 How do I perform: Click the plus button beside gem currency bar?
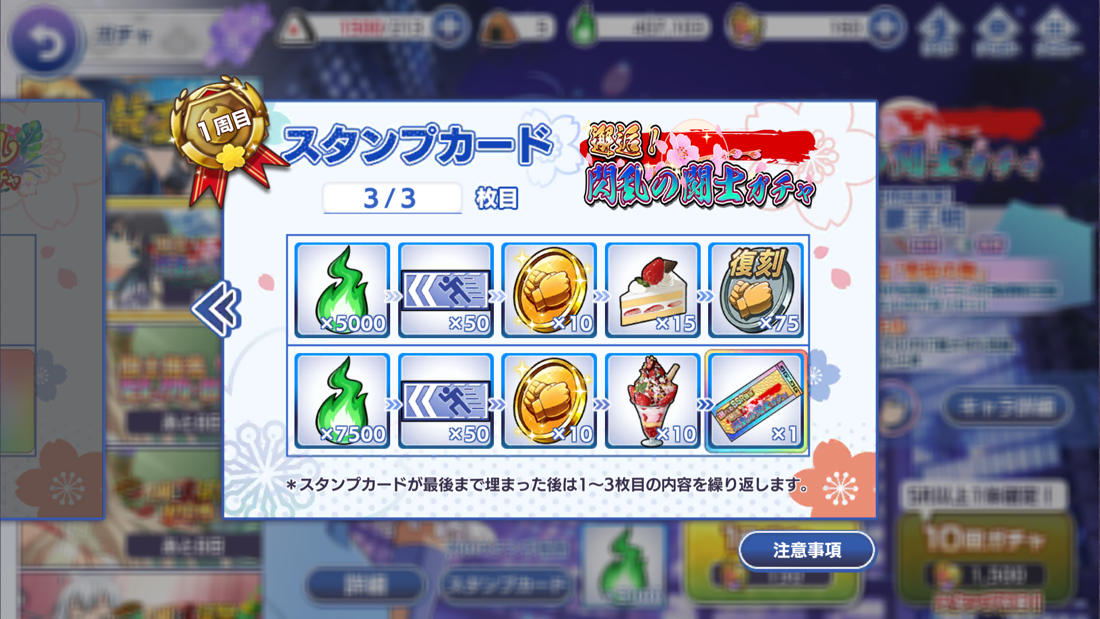(885, 26)
